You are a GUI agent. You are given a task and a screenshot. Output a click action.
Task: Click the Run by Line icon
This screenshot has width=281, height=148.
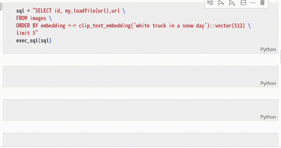point(210,3)
